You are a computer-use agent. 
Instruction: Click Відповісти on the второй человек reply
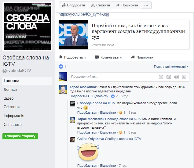(108, 113)
